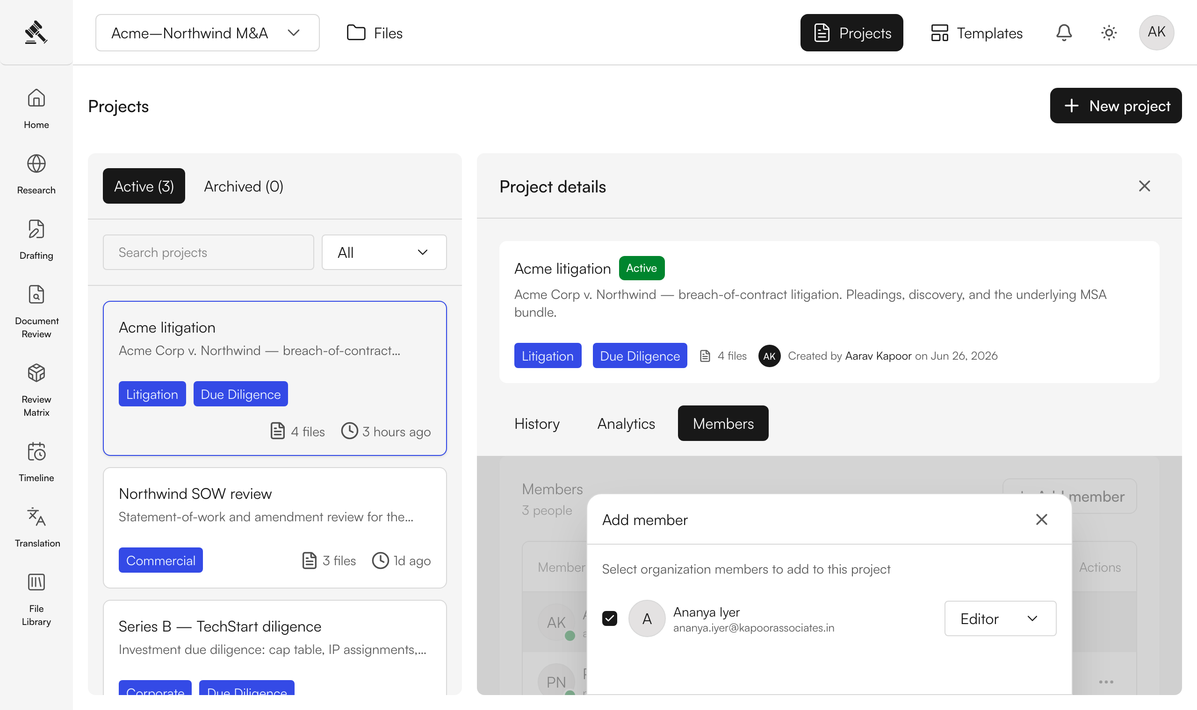This screenshot has width=1197, height=710.
Task: Open the Translation tool icon
Action: coord(36,517)
